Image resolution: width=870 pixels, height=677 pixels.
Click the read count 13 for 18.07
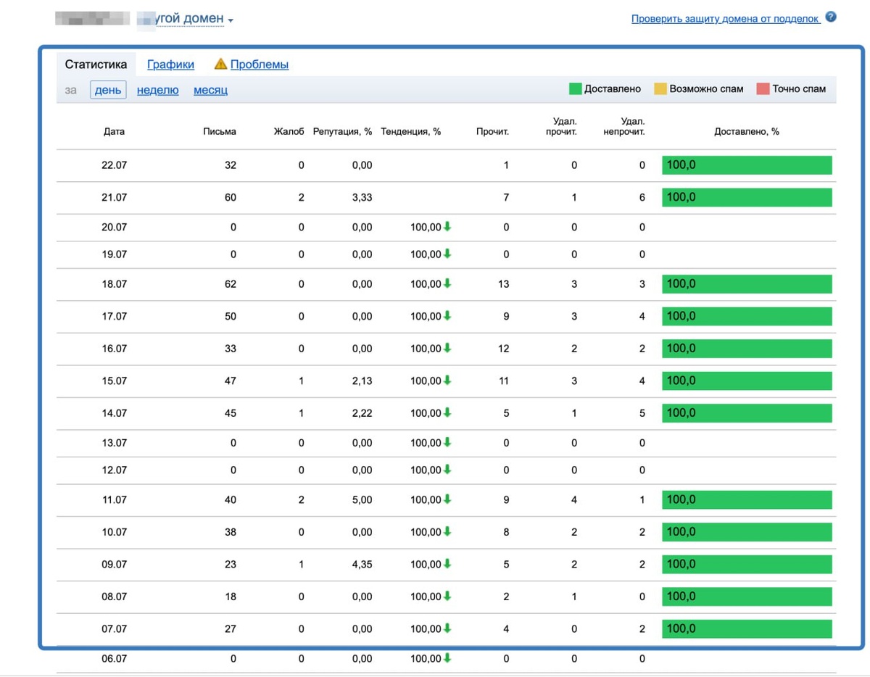[x=503, y=284]
